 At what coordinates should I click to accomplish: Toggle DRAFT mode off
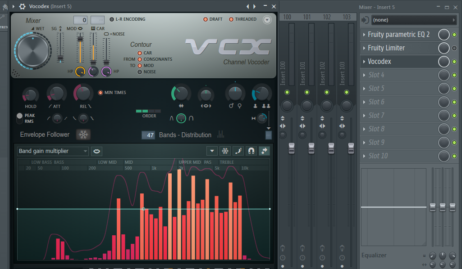point(206,19)
